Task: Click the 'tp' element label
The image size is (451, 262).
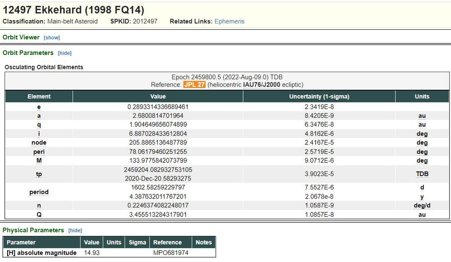Action: click(x=39, y=174)
